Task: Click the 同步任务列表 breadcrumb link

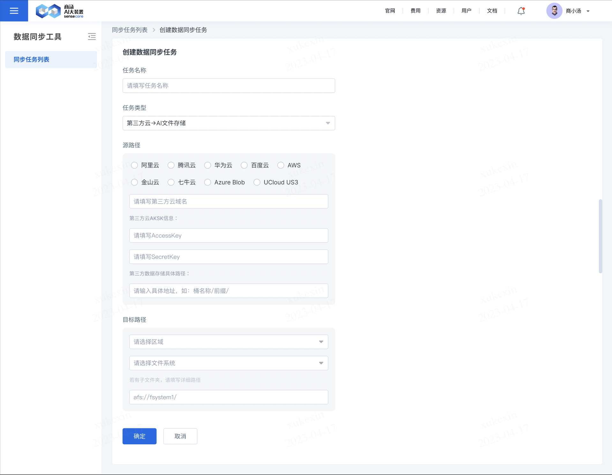Action: 130,30
